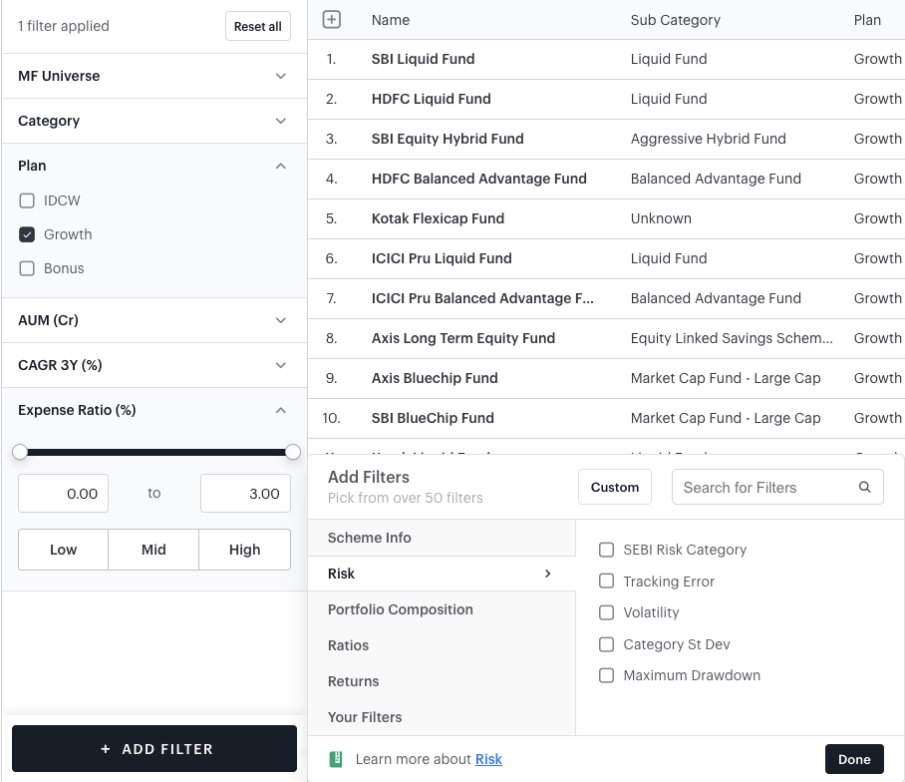Click the ADD FILTER button
Image resolution: width=905 pixels, height=782 pixels.
154,748
